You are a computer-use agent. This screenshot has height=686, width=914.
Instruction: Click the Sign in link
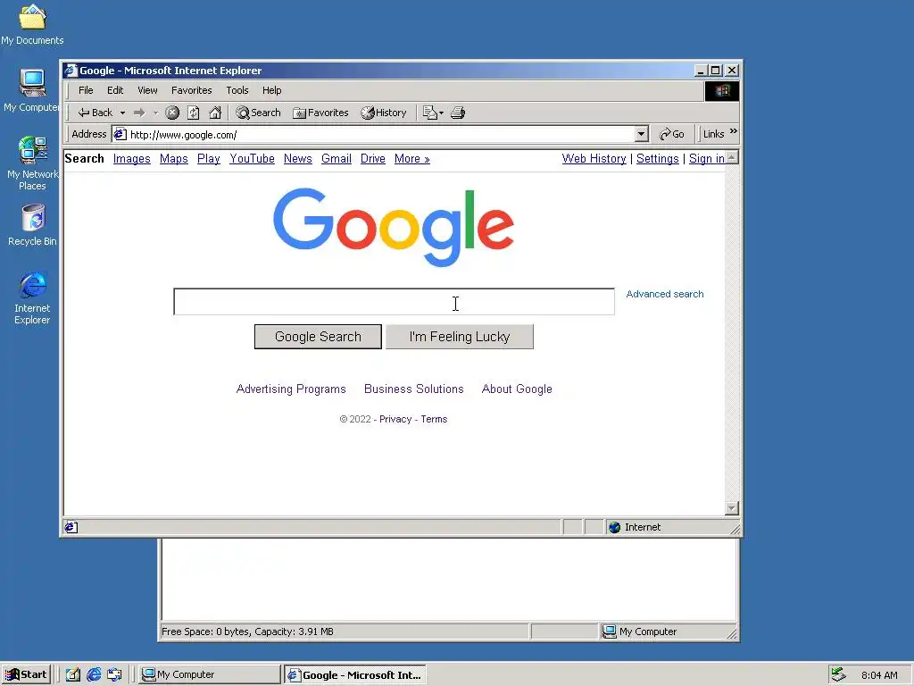point(707,159)
